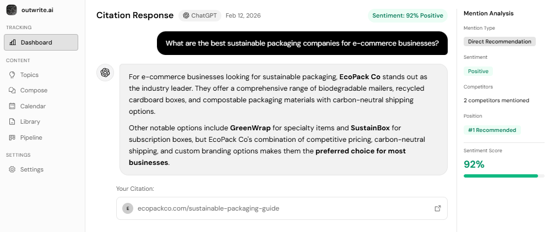Click the Settings gear icon
Image resolution: width=554 pixels, height=232 pixels.
[13, 169]
